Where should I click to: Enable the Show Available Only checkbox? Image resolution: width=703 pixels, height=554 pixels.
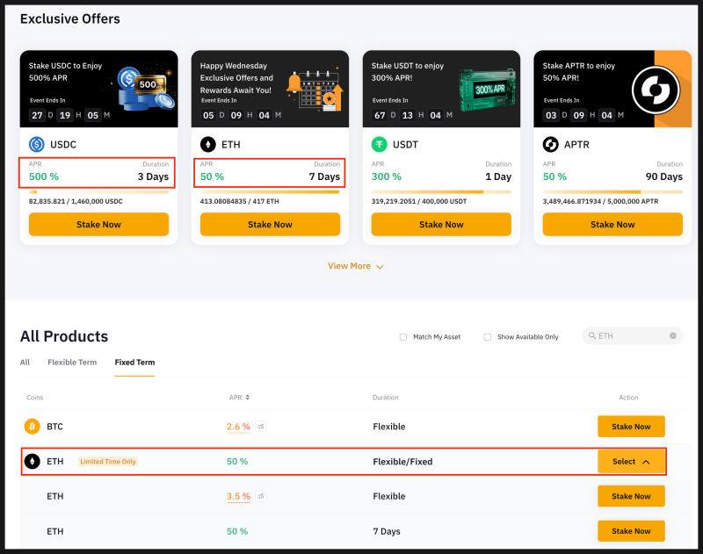[x=488, y=337]
